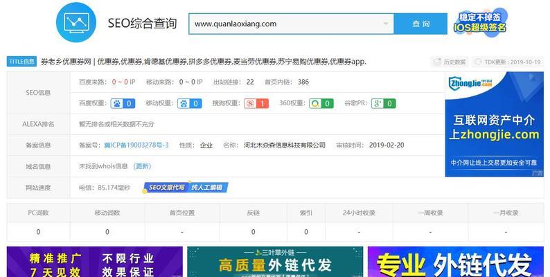The height and width of the screenshot is (277, 550).
Task: Open the domain dropdown arrow in the search box
Action: click(x=386, y=24)
